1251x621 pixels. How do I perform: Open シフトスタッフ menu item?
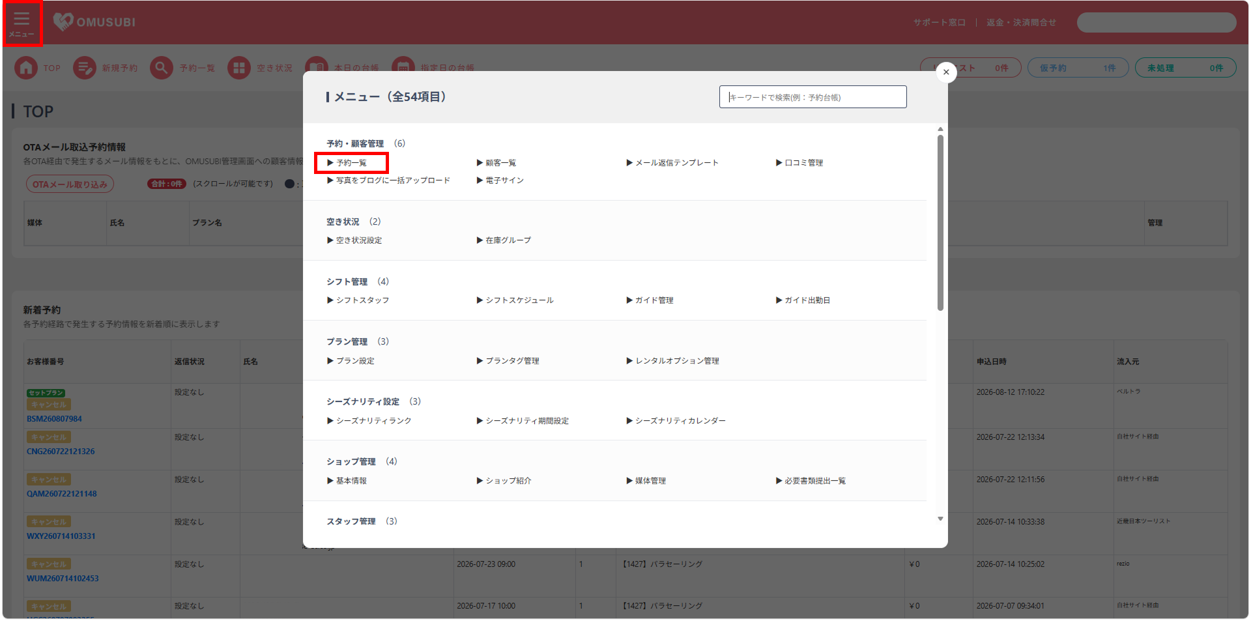click(x=358, y=300)
